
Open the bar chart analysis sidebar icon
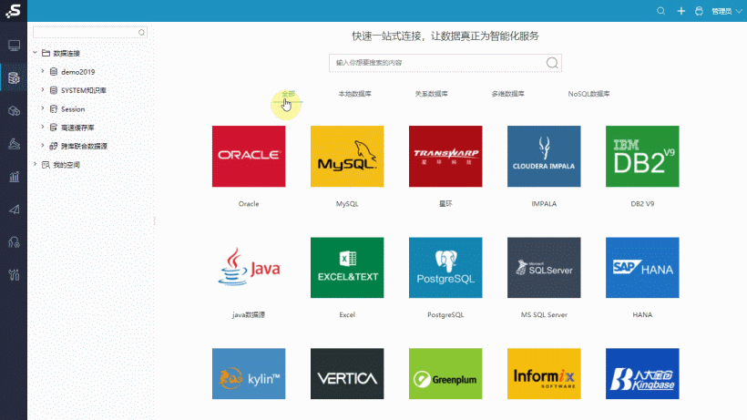13,176
